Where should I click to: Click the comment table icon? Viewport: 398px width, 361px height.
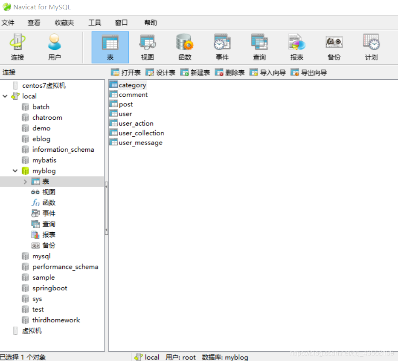(113, 94)
